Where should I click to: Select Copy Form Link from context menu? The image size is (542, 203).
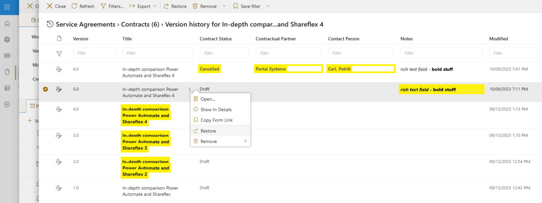(217, 120)
